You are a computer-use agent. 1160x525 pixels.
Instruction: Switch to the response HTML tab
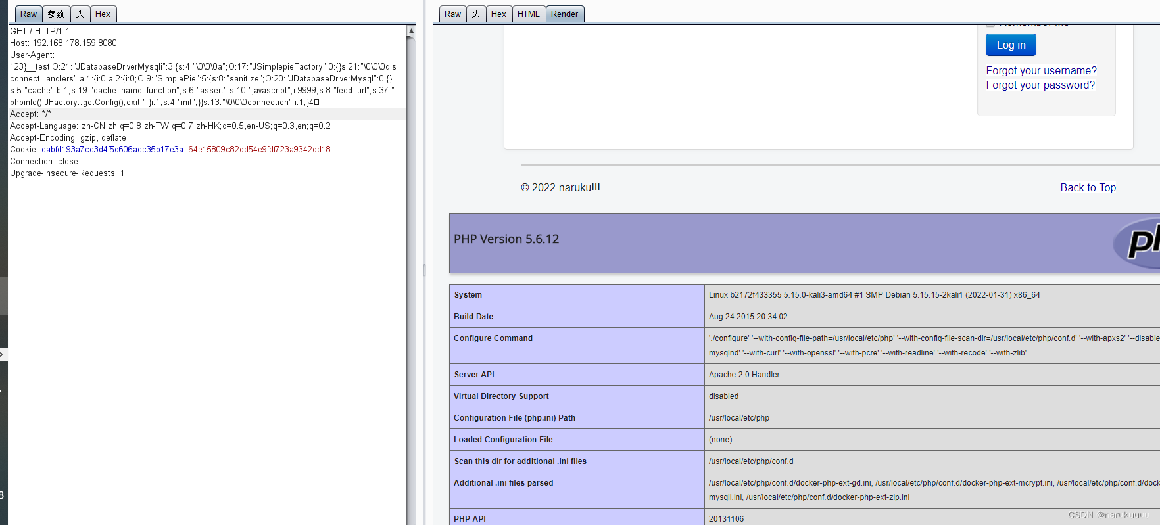pos(528,14)
